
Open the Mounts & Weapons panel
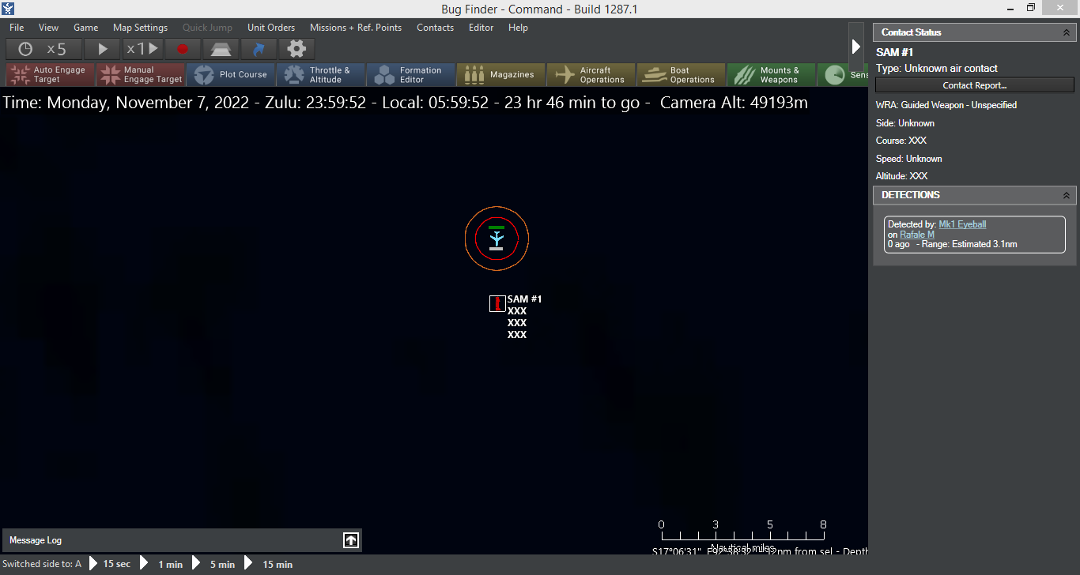coord(771,74)
